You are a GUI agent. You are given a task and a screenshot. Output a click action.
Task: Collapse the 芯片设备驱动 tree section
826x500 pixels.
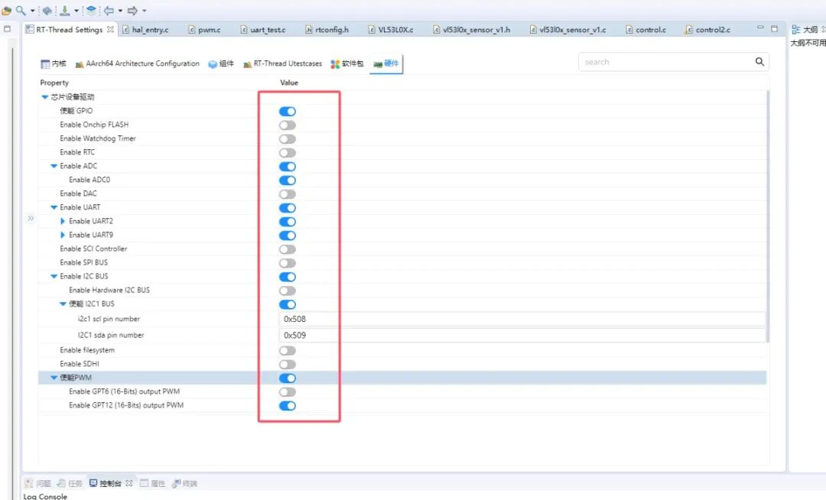click(x=45, y=98)
